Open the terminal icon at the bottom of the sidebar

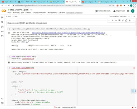click(x=2, y=103)
